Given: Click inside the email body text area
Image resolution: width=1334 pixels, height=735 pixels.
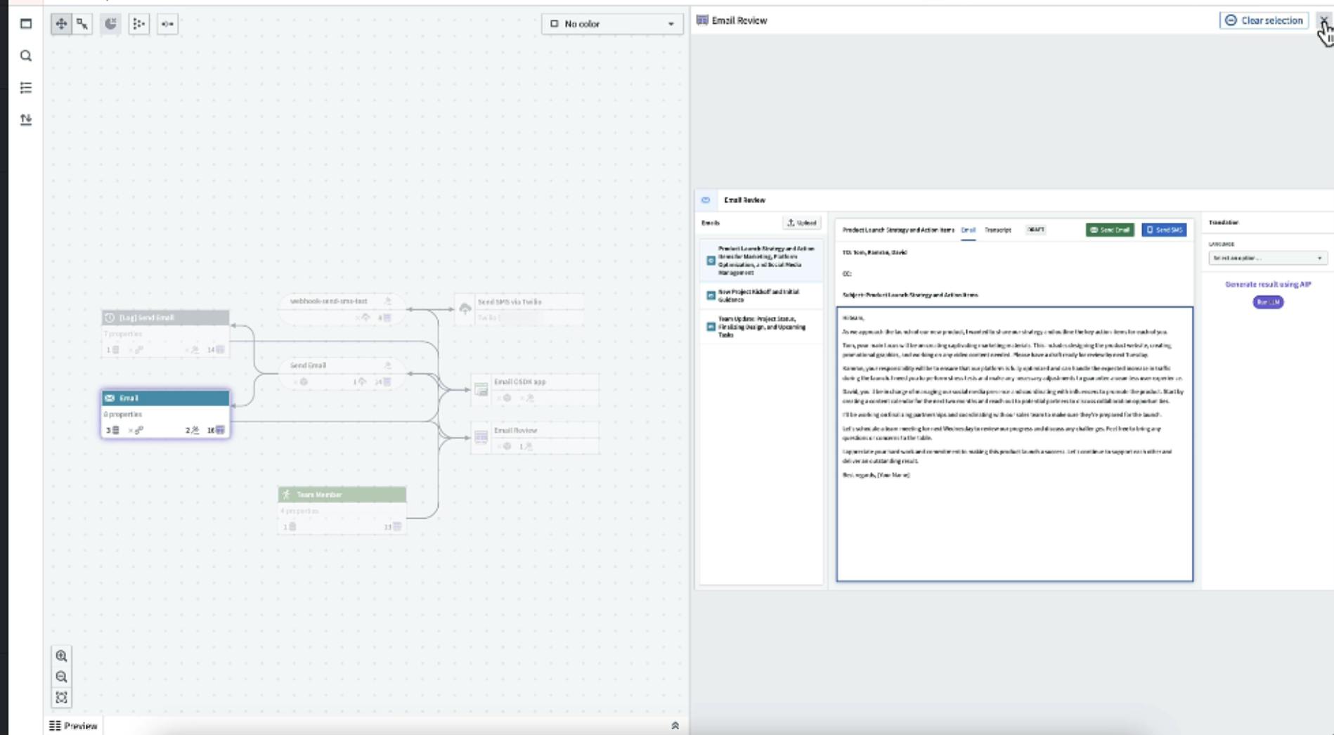Looking at the screenshot, I should click(x=1014, y=444).
